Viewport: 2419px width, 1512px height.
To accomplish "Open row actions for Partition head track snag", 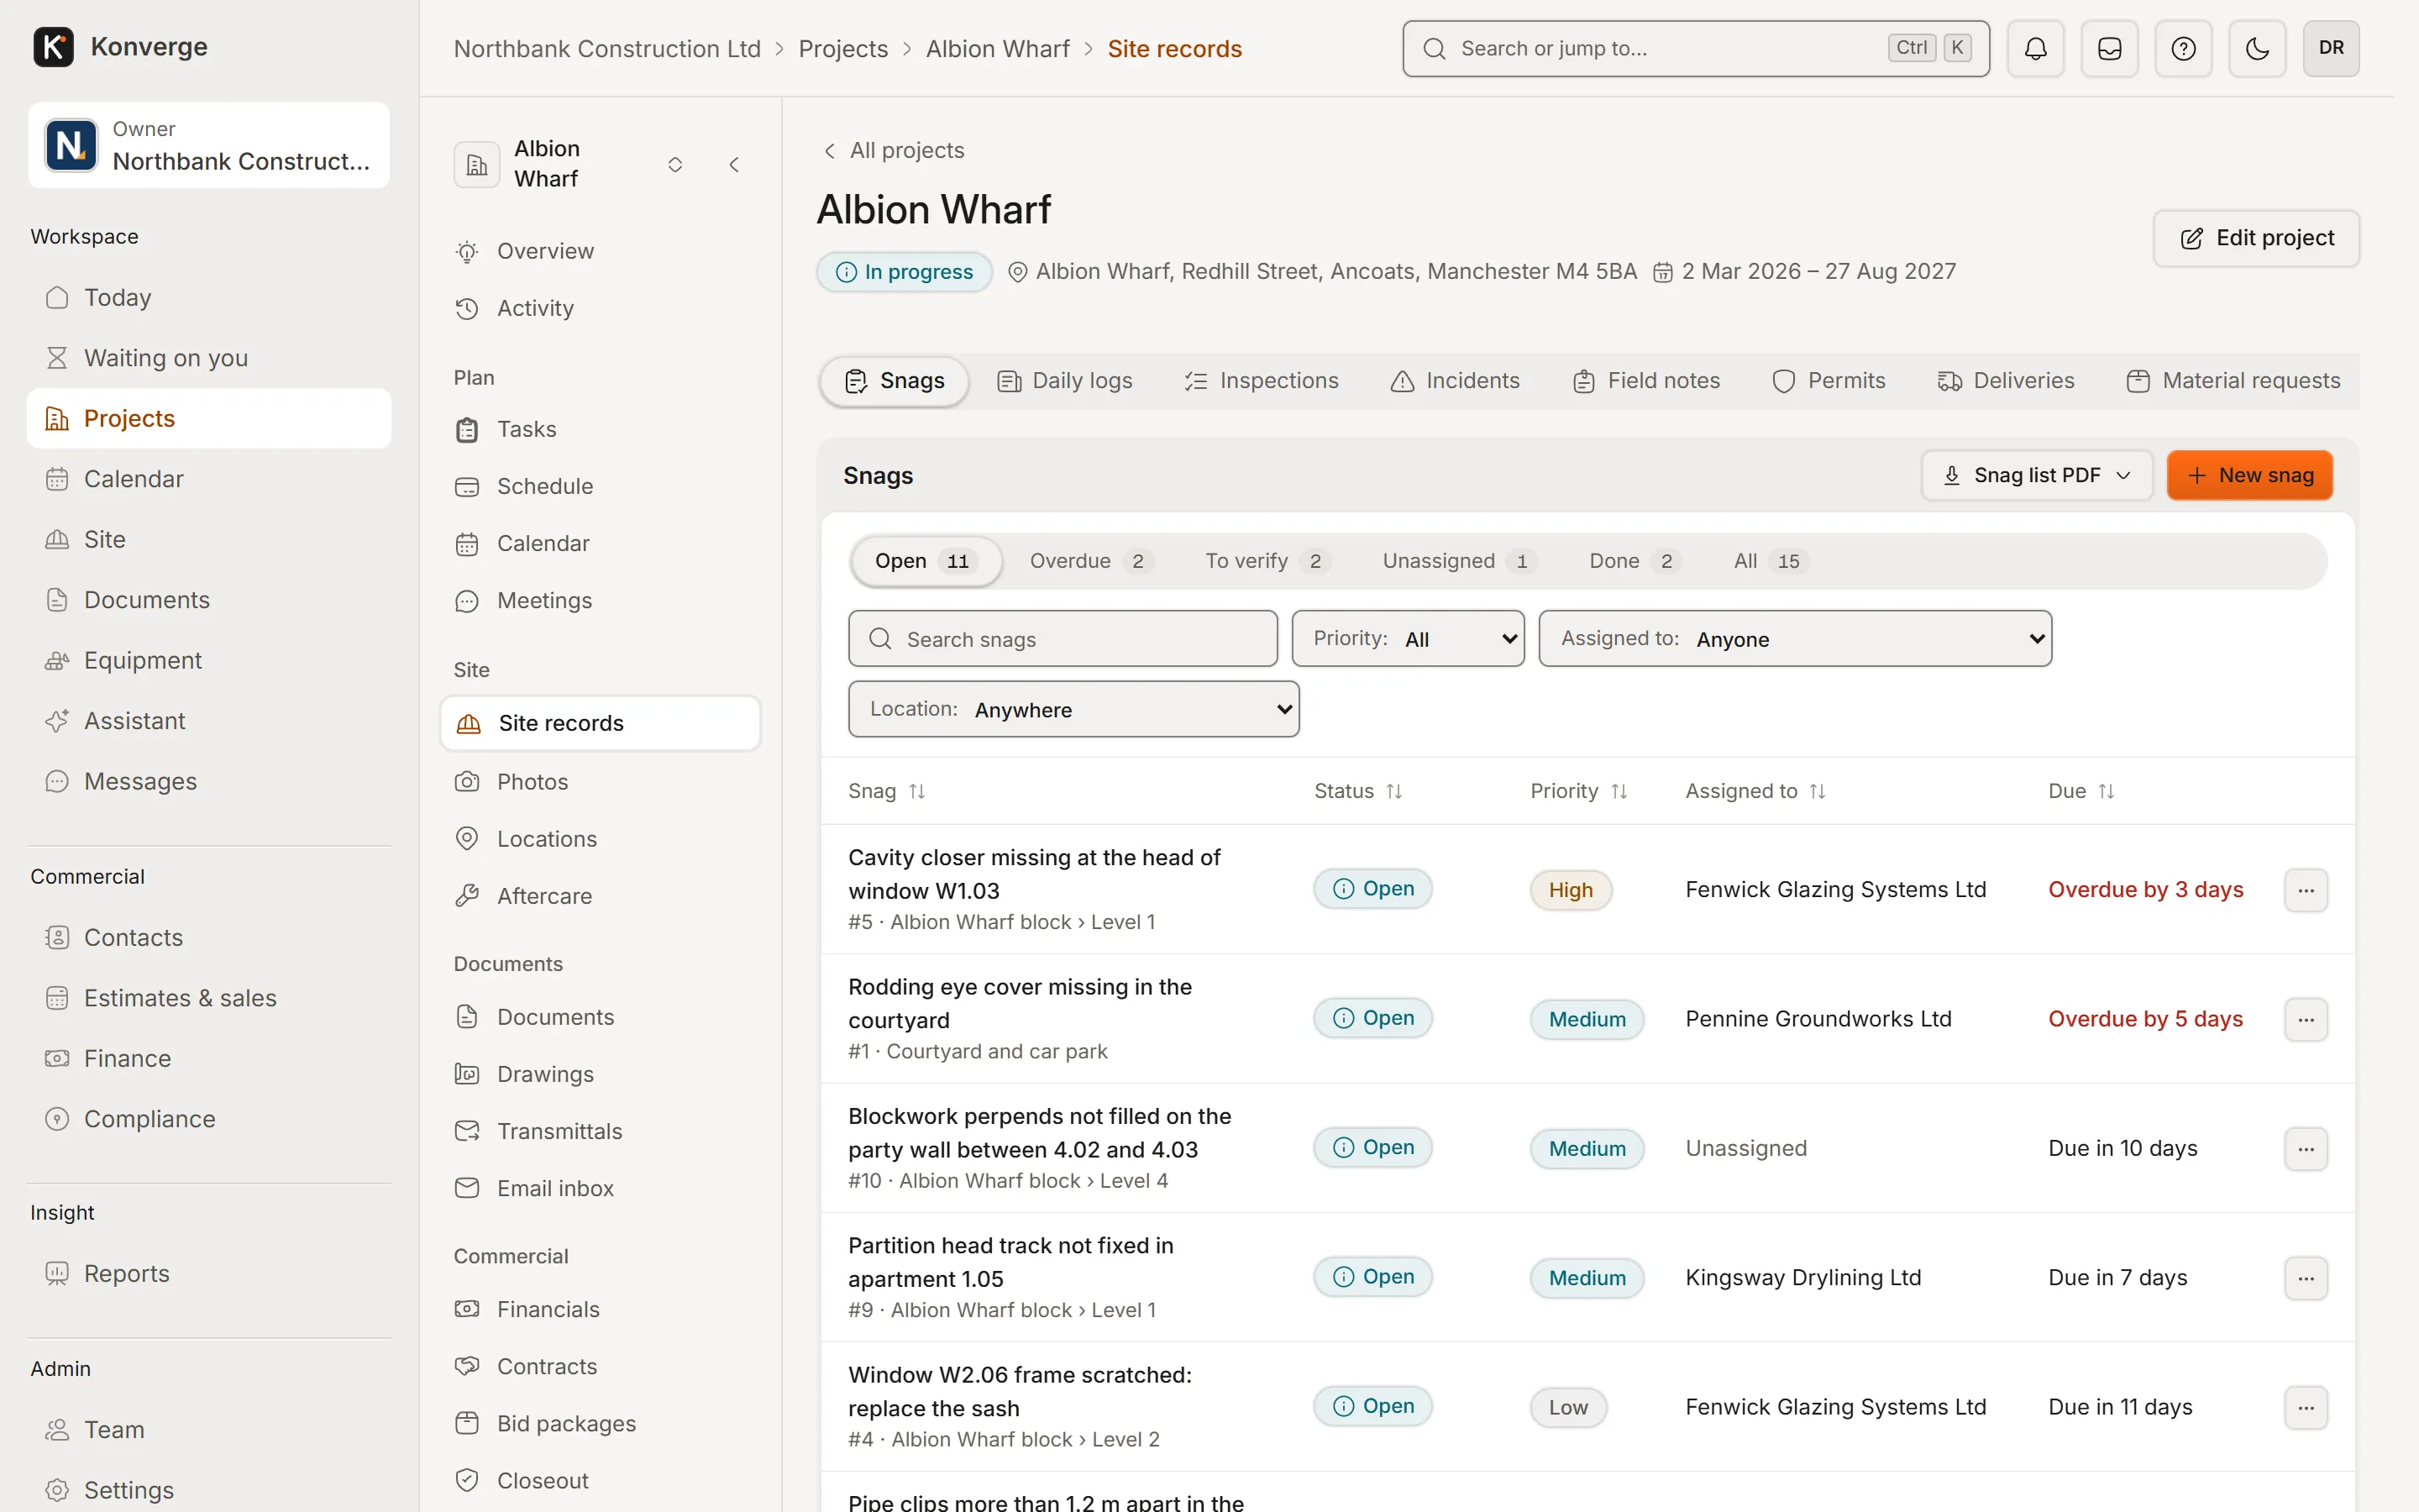I will pyautogui.click(x=2306, y=1278).
